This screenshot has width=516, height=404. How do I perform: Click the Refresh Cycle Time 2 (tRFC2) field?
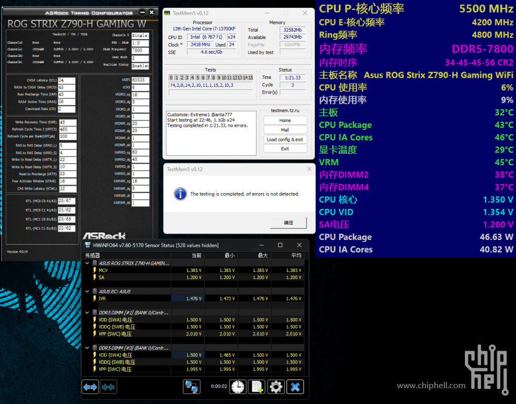pos(68,129)
